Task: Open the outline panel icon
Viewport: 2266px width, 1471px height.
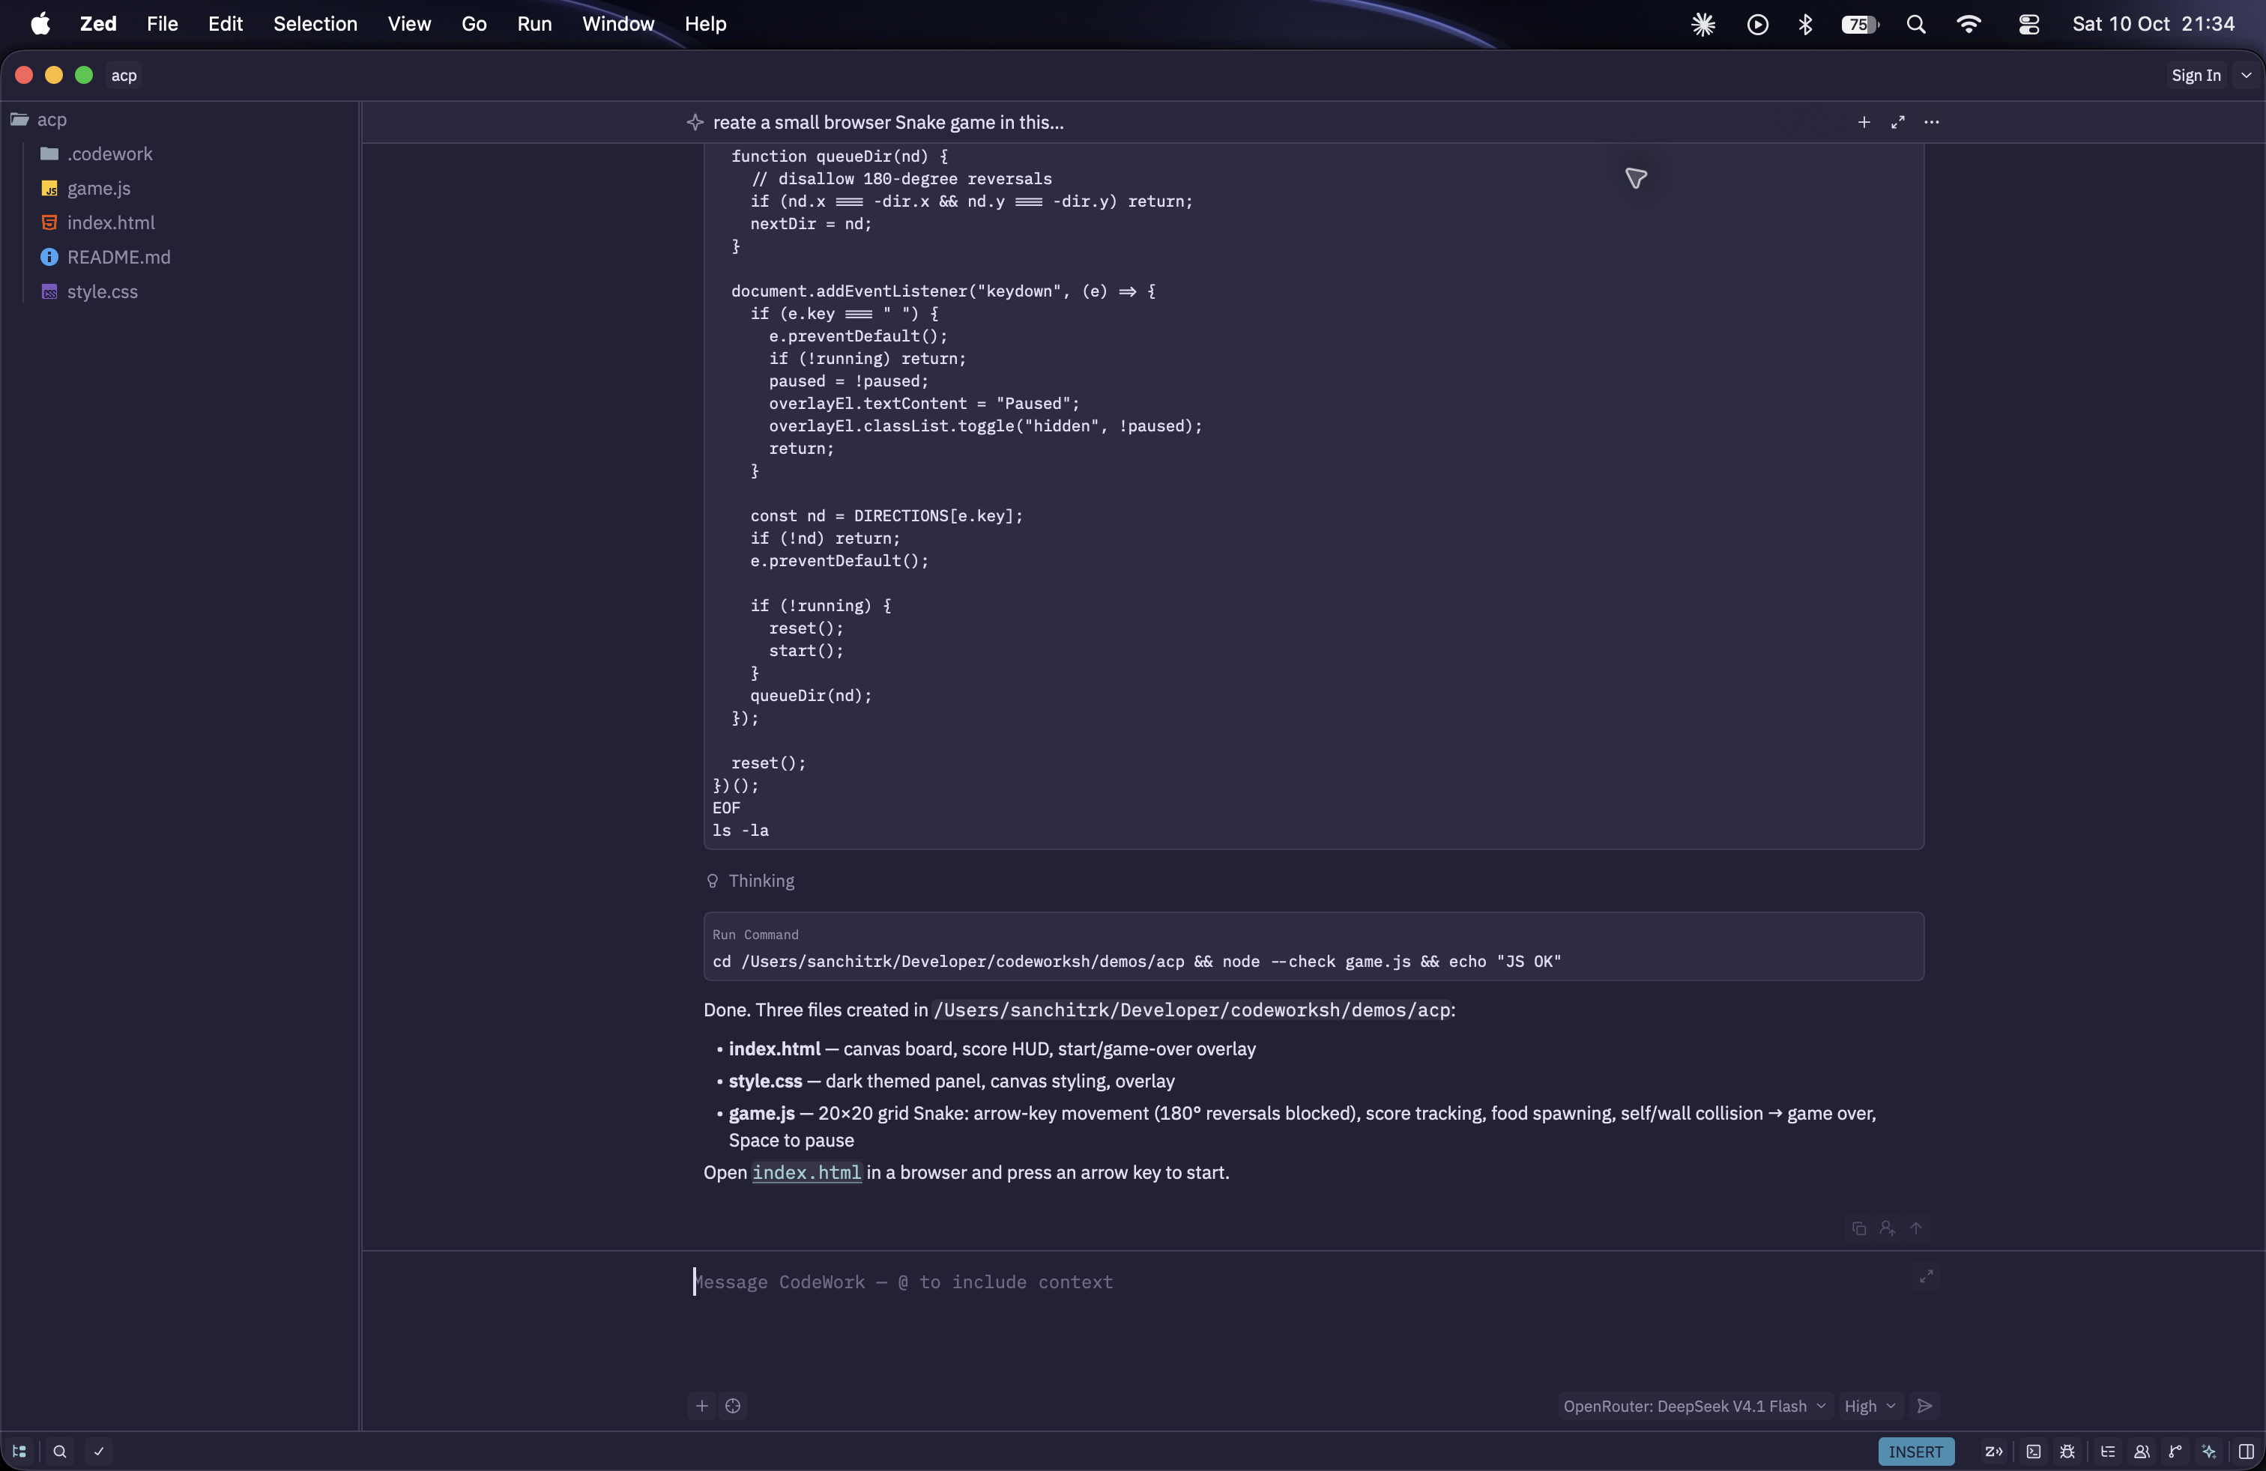Action: tap(2108, 1451)
